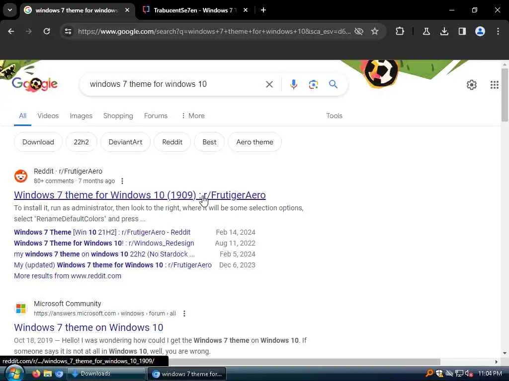
Task: Submit search with magnifier icon
Action: (334, 84)
